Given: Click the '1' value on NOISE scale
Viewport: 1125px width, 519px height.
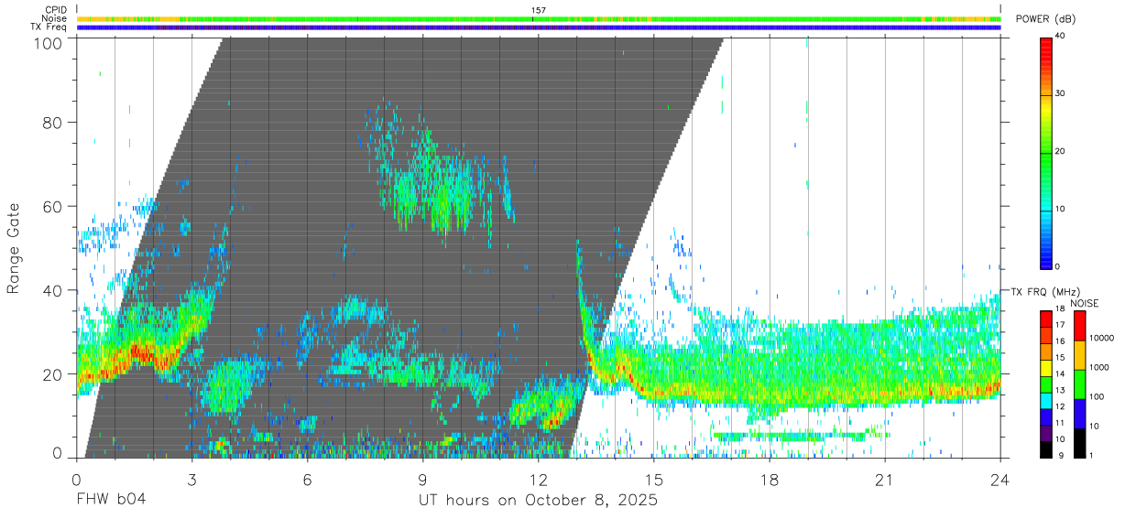Looking at the screenshot, I should click(x=1093, y=456).
